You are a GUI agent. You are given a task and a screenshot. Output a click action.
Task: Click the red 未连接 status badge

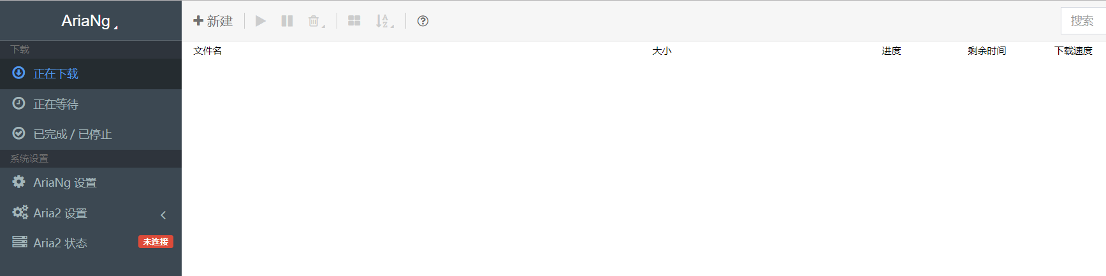(x=156, y=242)
